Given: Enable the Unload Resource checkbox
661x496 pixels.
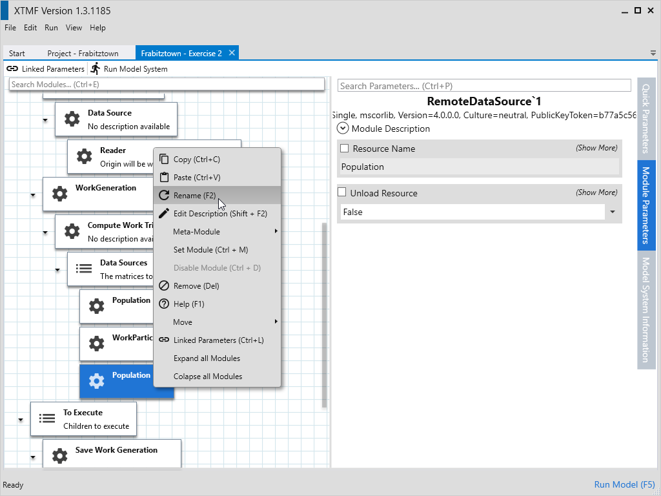Looking at the screenshot, I should tap(344, 193).
